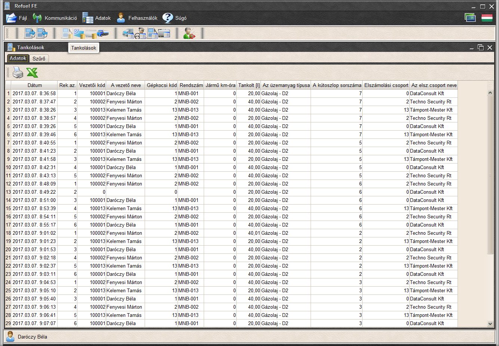Screen dimensions: 499x346
Task: Click the Rendszám column header
Action: (191, 85)
